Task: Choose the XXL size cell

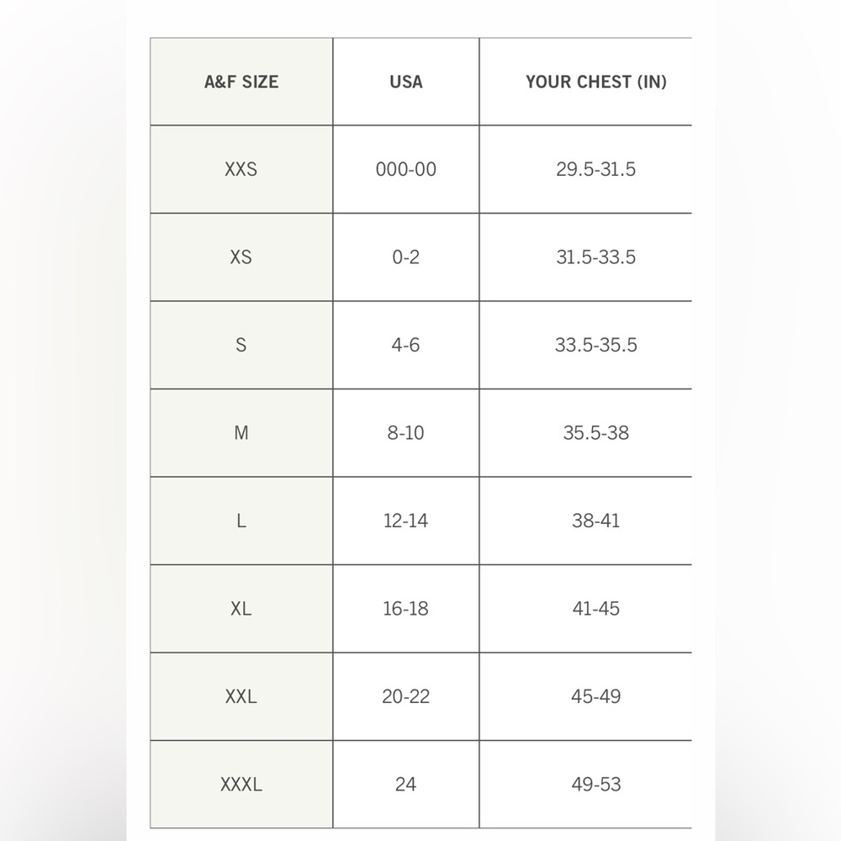Action: coord(241,696)
